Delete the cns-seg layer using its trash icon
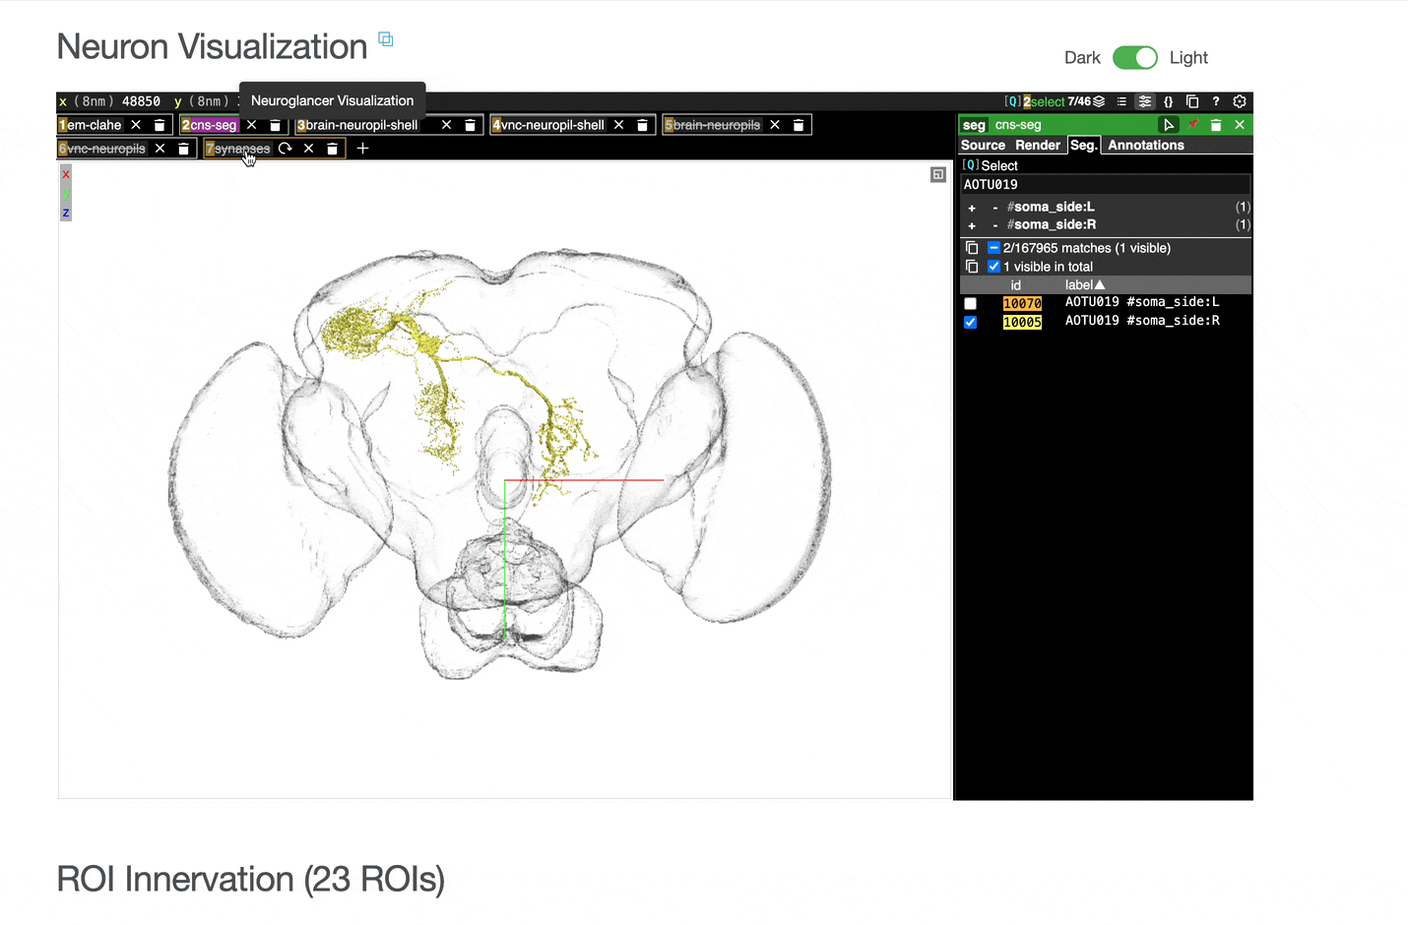Viewport: 1408px width, 925px height. pyautogui.click(x=1217, y=125)
